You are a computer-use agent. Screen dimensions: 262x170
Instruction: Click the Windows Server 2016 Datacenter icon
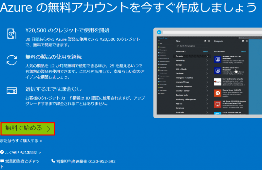(218, 70)
